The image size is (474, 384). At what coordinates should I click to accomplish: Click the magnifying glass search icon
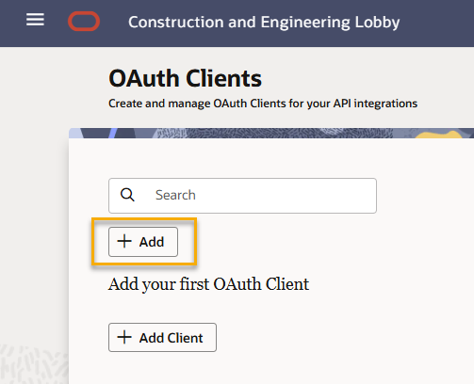pos(127,195)
